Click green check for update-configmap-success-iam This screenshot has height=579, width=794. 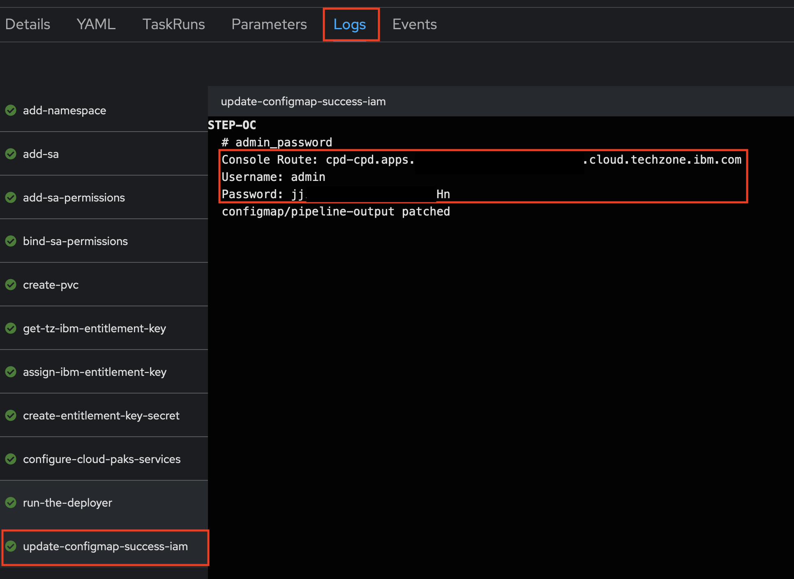click(11, 546)
